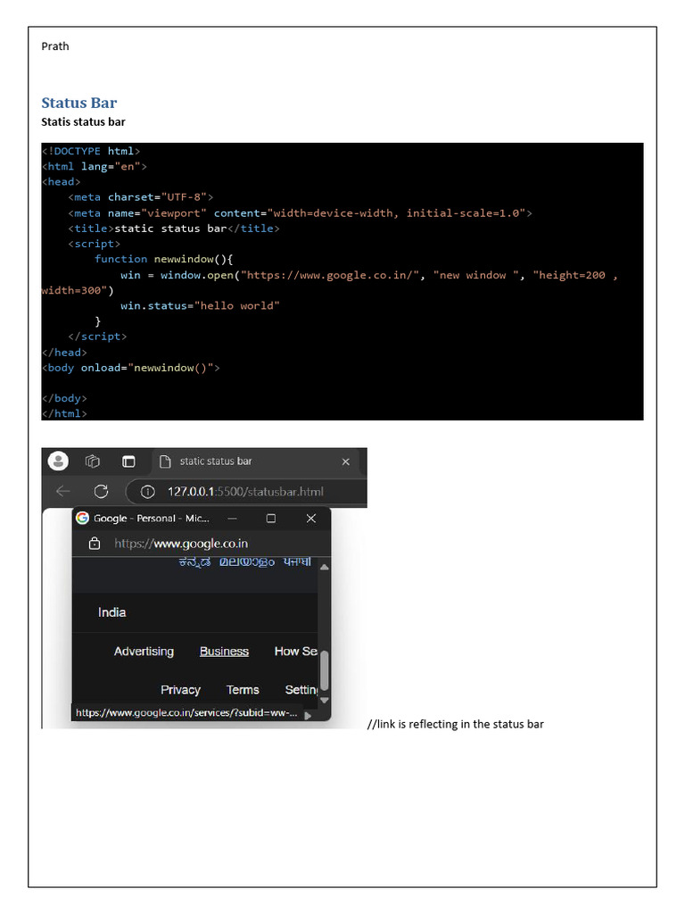This screenshot has height=914, width=685.
Task: Click the 'Statis status bar' subheading
Action: click(83, 121)
